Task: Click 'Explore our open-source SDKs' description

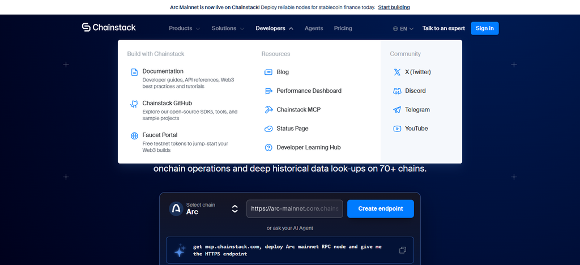Action: (x=190, y=115)
